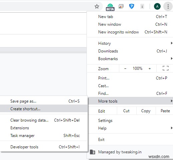Close the three-dot Chrome menu button
The image size is (173, 160).
click(168, 6)
